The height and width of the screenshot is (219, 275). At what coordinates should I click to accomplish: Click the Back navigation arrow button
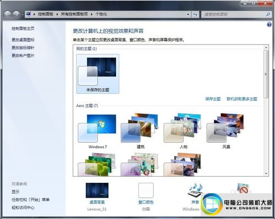(8, 14)
